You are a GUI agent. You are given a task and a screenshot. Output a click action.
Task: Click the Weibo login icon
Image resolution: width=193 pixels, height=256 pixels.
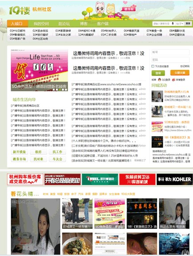(173, 80)
